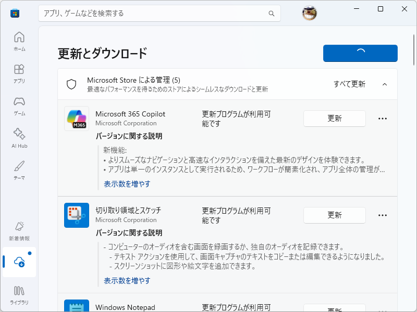The width and height of the screenshot is (417, 312).
Task: Expand 表示数を増やす for Microsoft 365 Copilot
Action: [127, 184]
